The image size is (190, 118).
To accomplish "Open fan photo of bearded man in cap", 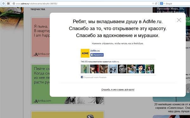I will coord(94,69).
